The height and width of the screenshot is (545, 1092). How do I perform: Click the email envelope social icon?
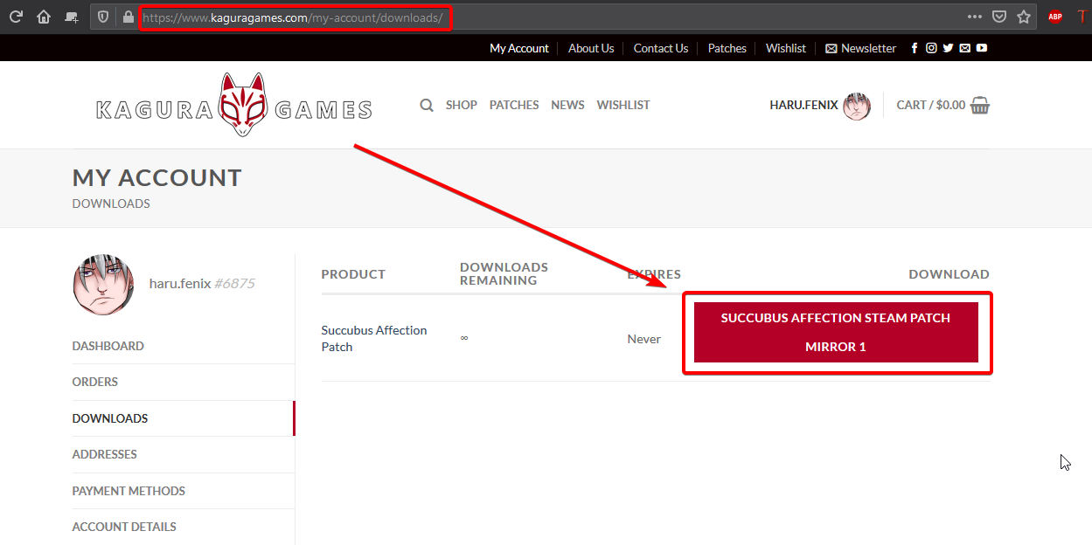pos(964,48)
